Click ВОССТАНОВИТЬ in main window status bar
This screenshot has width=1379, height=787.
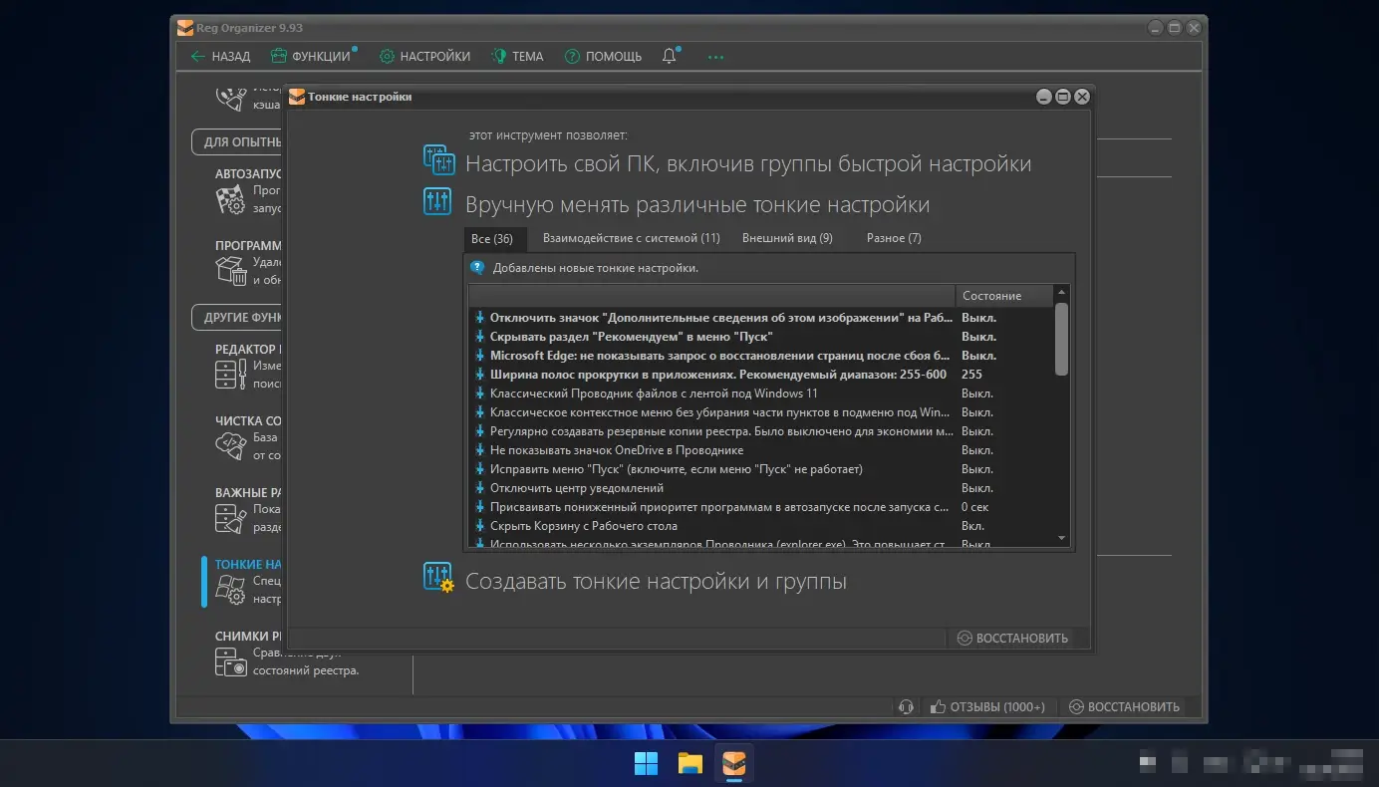tap(1124, 706)
